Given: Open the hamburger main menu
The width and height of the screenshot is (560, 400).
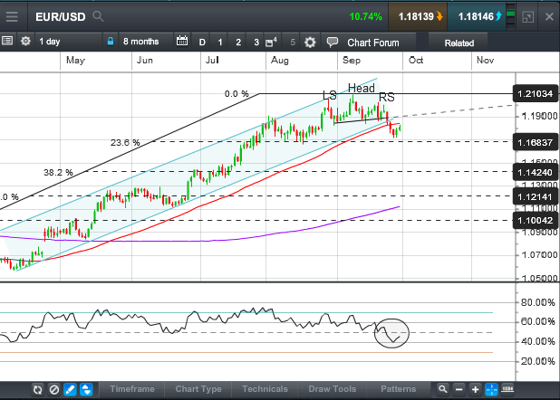Looking at the screenshot, I should tap(12, 16).
